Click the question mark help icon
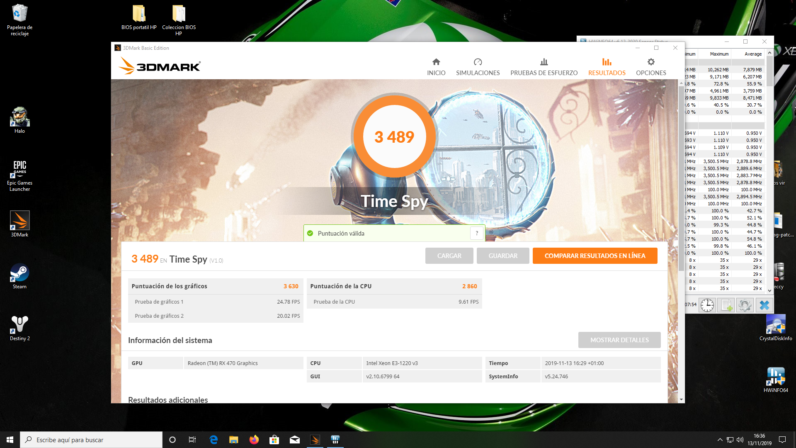The height and width of the screenshot is (448, 796). (x=477, y=233)
